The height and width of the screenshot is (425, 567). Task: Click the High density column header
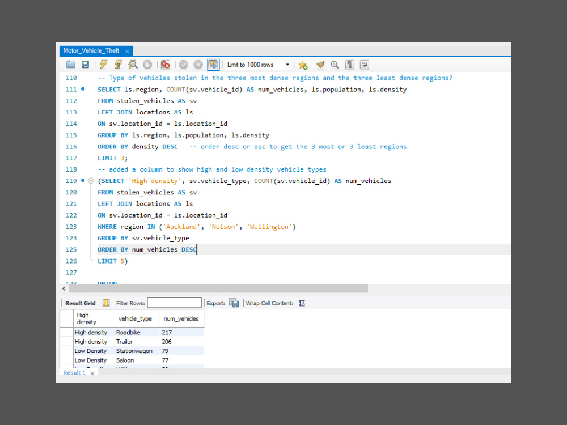click(x=94, y=318)
